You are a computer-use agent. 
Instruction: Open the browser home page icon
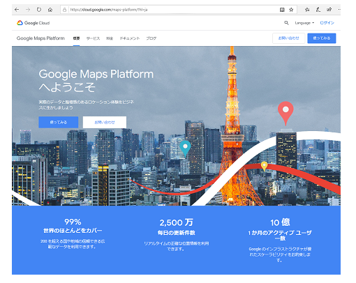click(x=50, y=10)
